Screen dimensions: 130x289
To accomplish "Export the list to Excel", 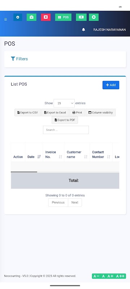I will 55,112.
